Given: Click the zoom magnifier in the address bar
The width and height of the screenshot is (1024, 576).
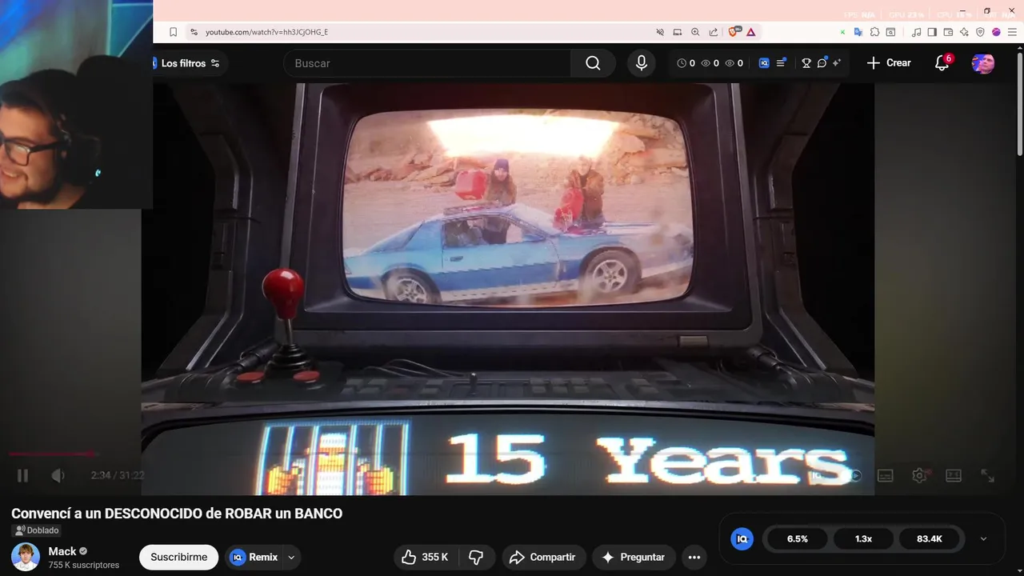Looking at the screenshot, I should (x=695, y=32).
